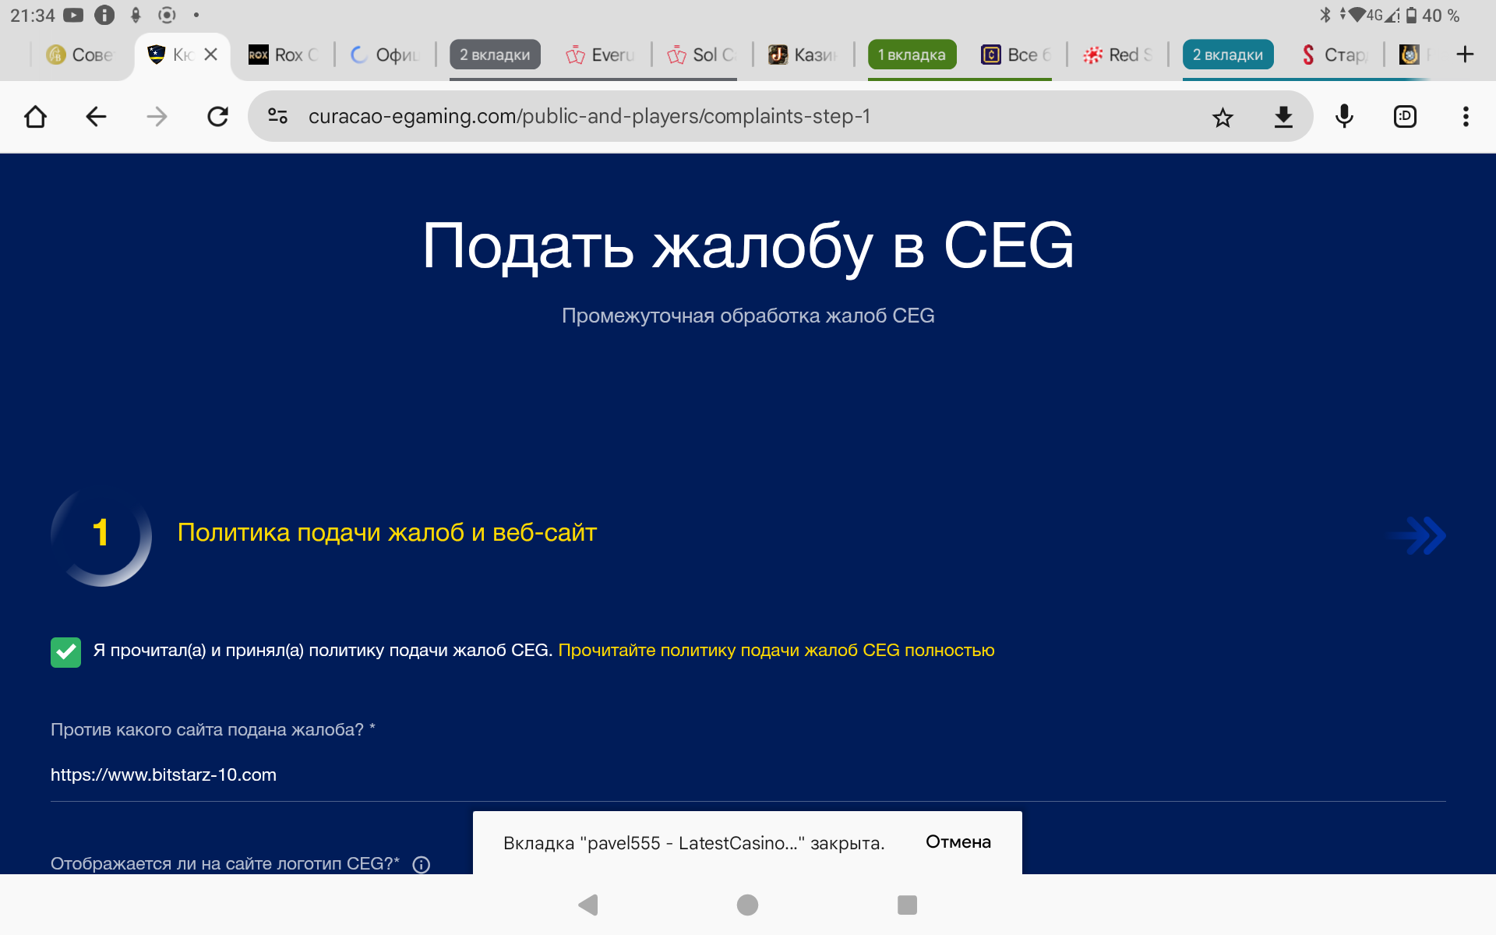Add a new tab with plus

coord(1465,55)
